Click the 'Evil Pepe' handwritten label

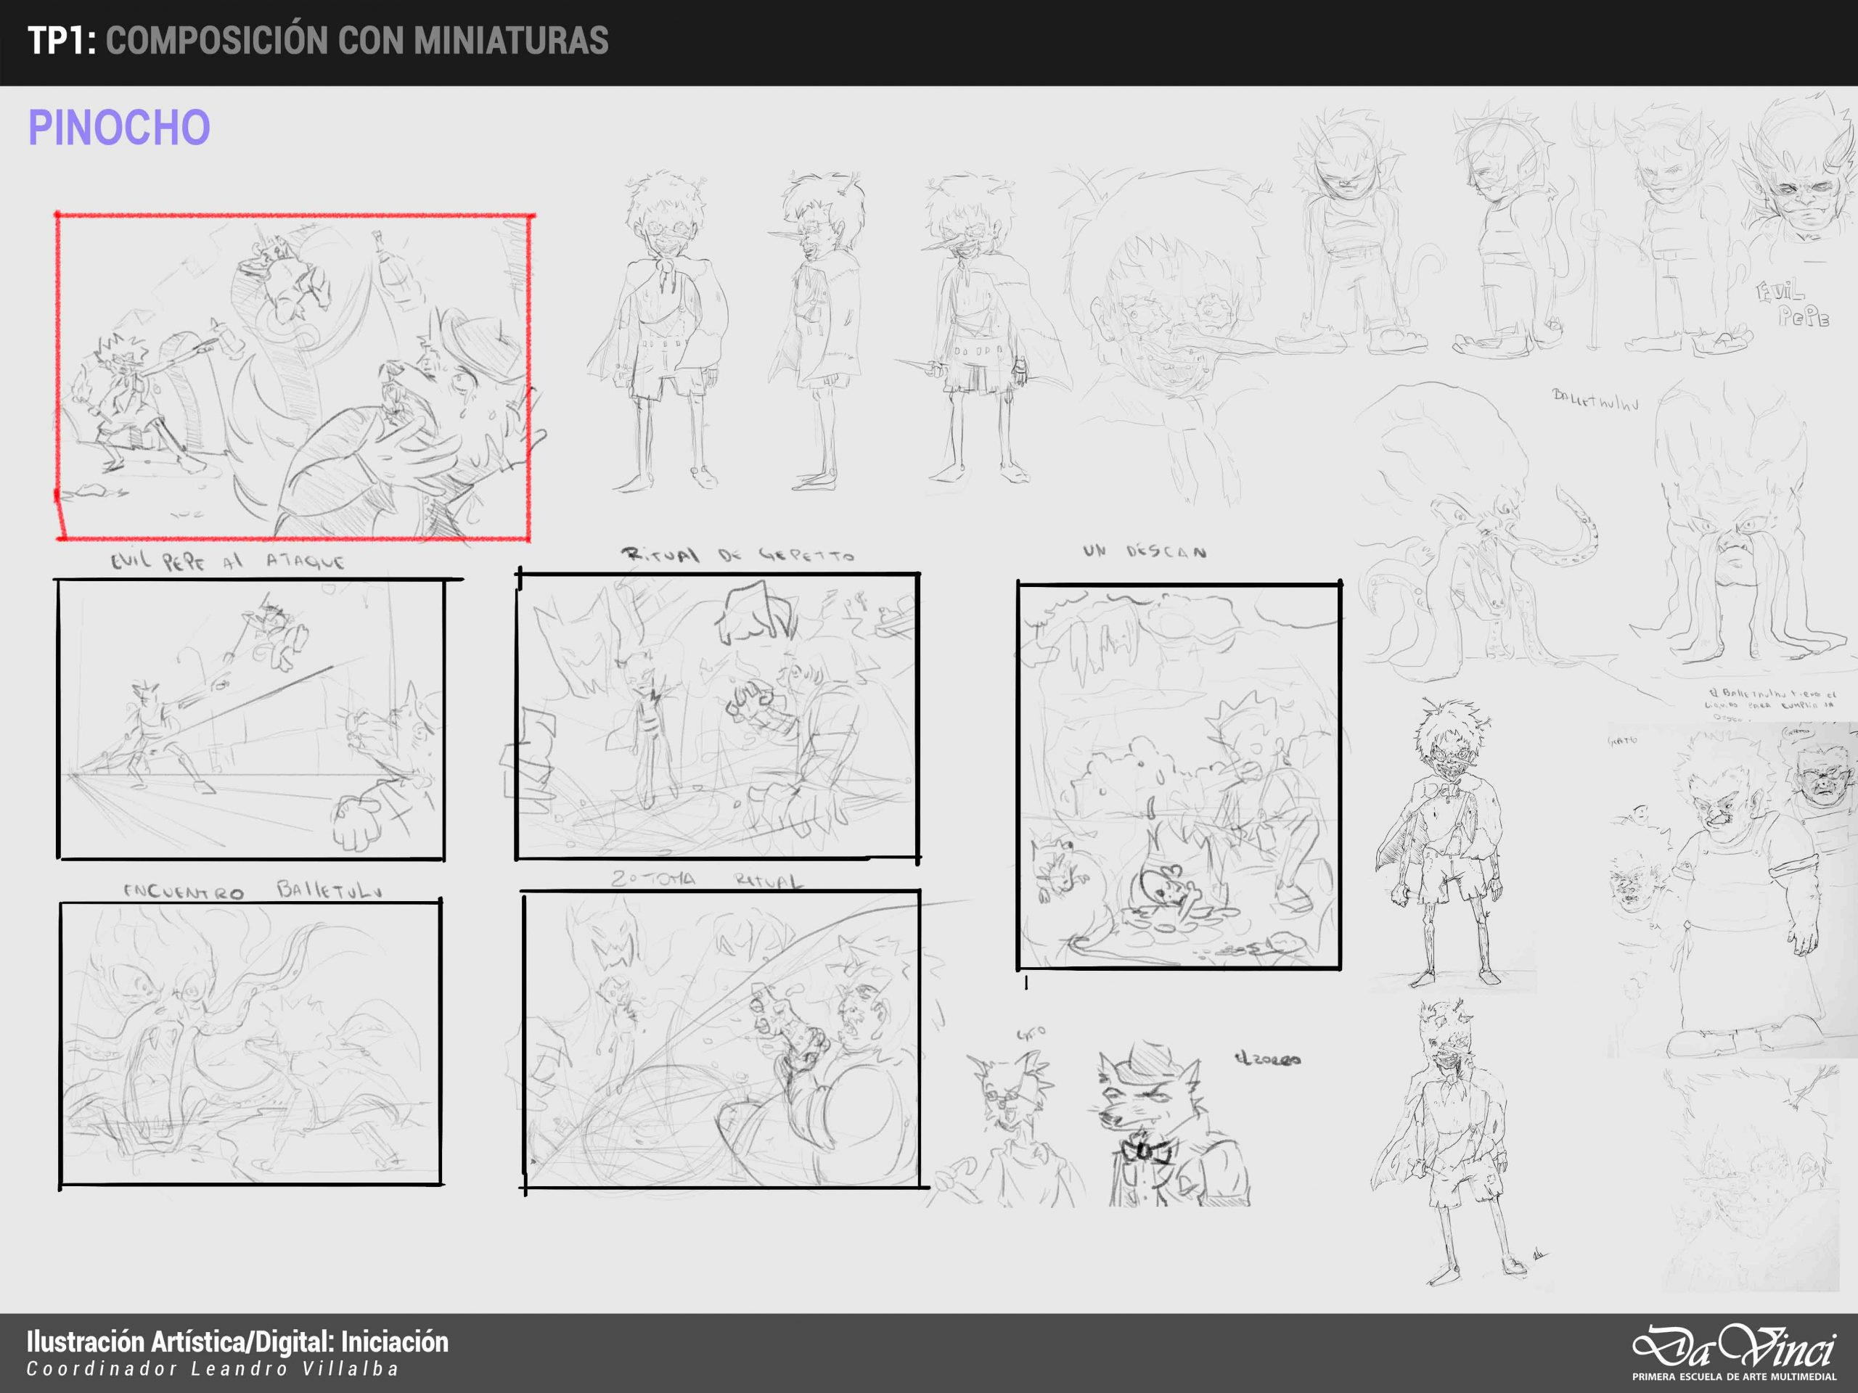[x=1792, y=304]
